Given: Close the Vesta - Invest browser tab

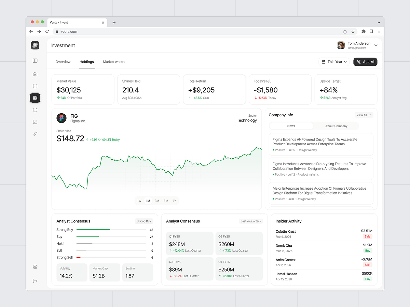Looking at the screenshot, I should [103, 23].
